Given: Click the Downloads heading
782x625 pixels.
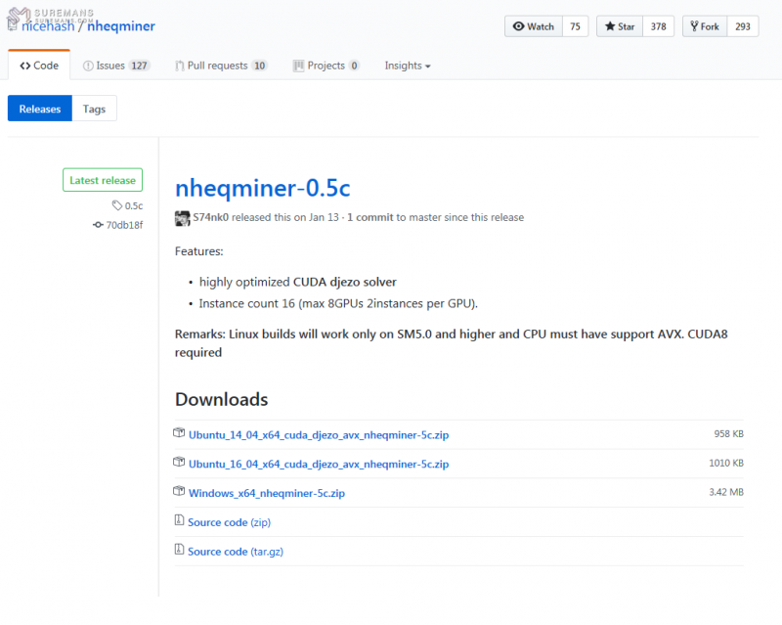Looking at the screenshot, I should point(222,399).
